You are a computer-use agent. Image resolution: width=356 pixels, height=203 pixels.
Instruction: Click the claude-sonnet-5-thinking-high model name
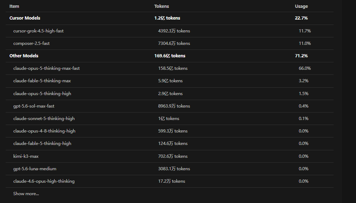pyautogui.click(x=44, y=119)
